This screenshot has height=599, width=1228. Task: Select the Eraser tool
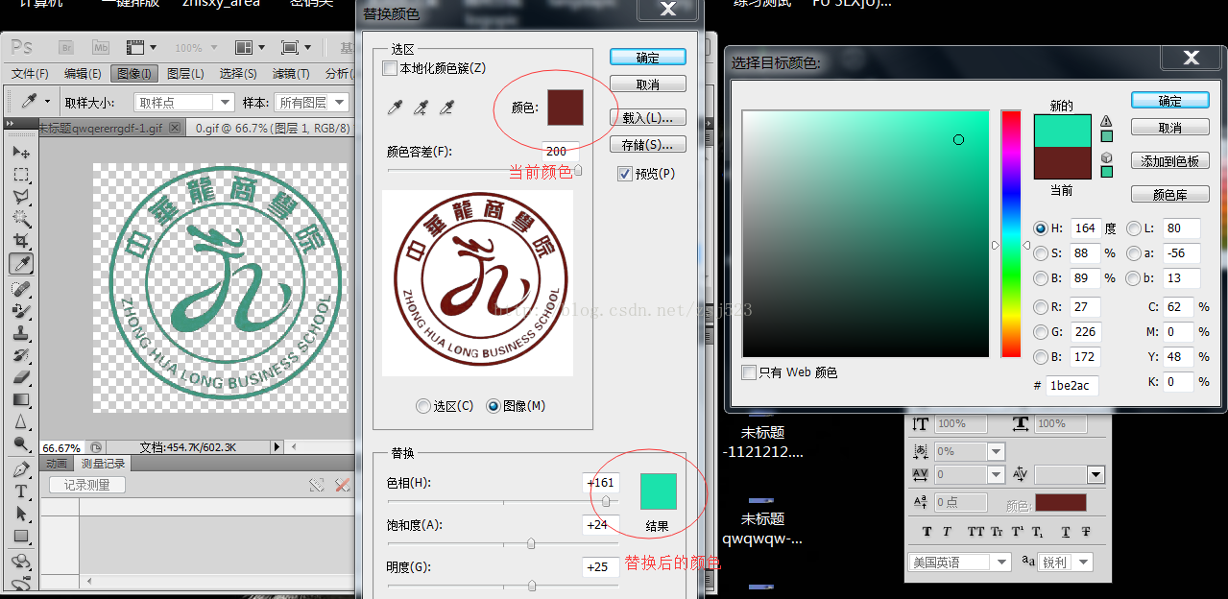(x=21, y=377)
